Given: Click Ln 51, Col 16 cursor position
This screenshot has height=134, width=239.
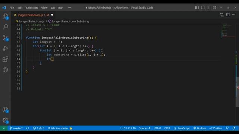Looking at the screenshot, I should point(128,128).
